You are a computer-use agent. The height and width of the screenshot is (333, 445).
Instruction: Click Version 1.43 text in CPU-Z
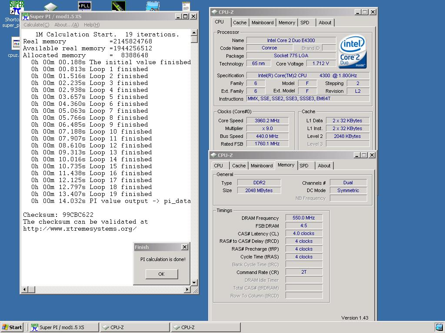coord(355,318)
